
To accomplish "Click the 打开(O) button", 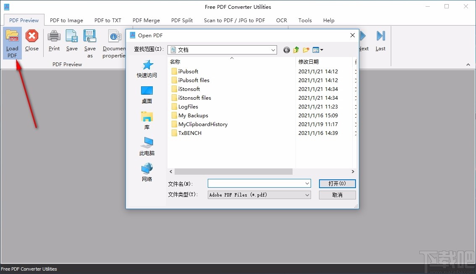I will coord(337,184).
